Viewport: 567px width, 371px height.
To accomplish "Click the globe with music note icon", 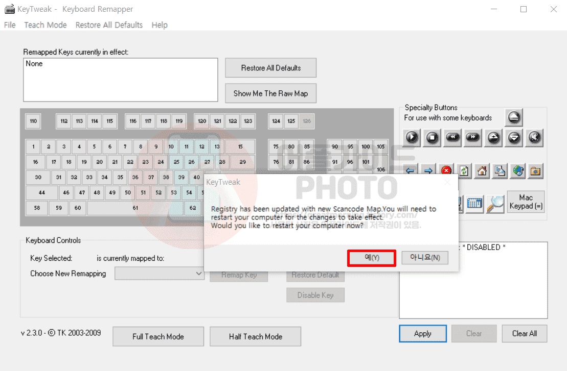I will coord(518,170).
